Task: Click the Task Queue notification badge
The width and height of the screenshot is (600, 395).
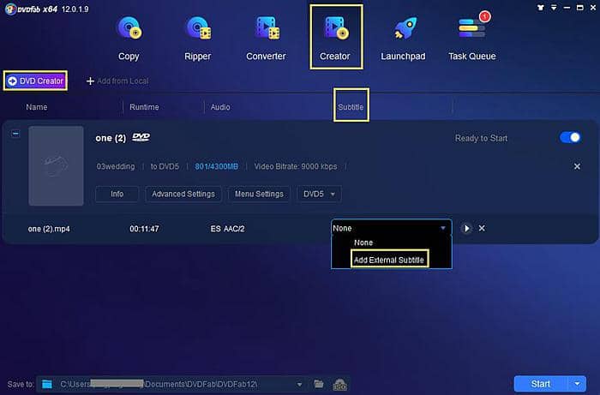Action: coord(485,16)
